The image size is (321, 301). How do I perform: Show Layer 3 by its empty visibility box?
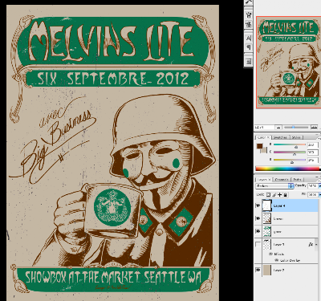point(258,244)
